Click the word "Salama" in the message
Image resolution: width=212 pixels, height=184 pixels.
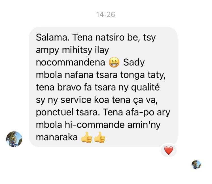[x=52, y=37]
